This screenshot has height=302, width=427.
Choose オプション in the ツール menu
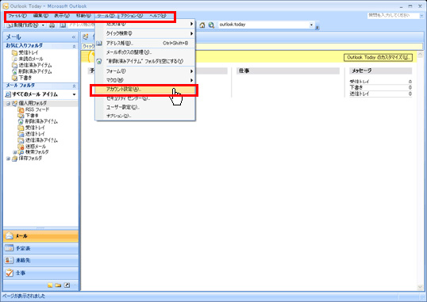click(145, 116)
